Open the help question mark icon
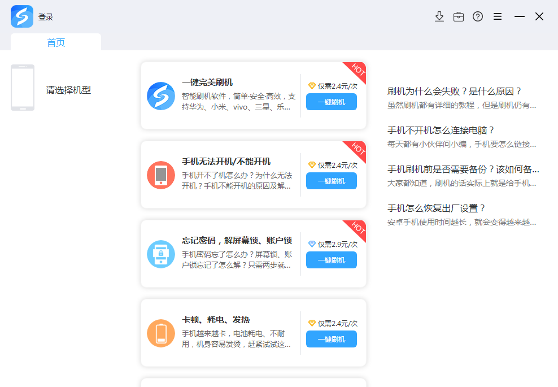558x387 pixels. coord(478,16)
